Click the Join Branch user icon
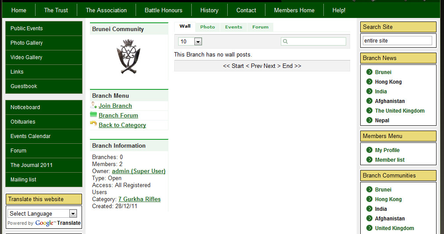 (x=93, y=105)
